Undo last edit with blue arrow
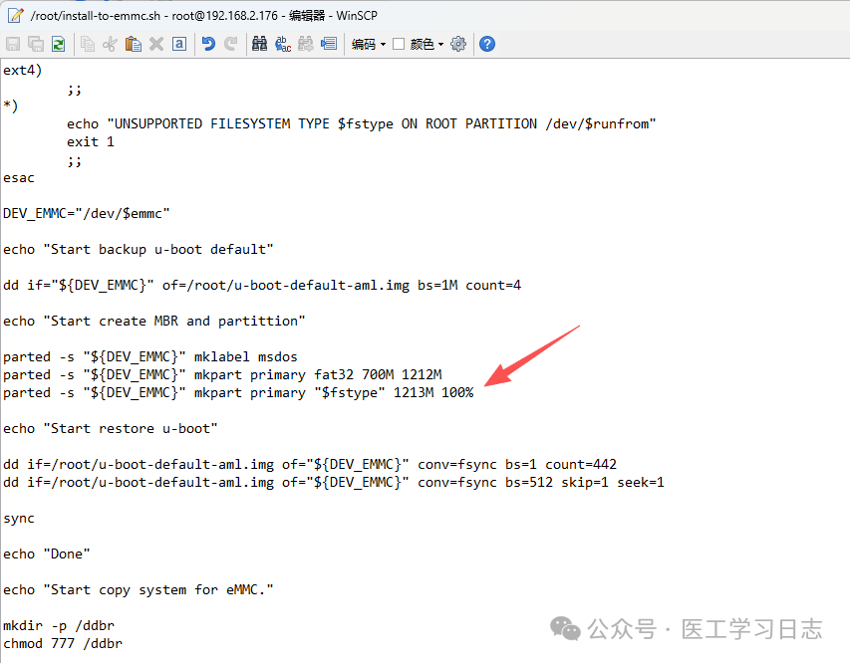Screen dimensions: 850x663 (x=208, y=44)
